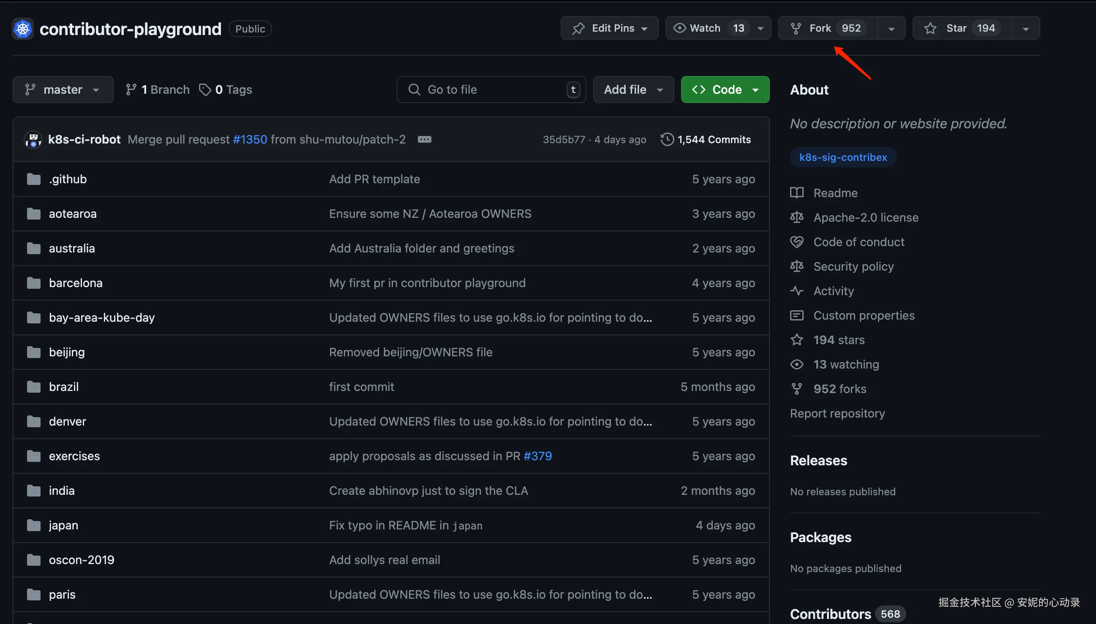Open the Code of conduct link
Image resolution: width=1096 pixels, height=624 pixels.
click(x=859, y=242)
